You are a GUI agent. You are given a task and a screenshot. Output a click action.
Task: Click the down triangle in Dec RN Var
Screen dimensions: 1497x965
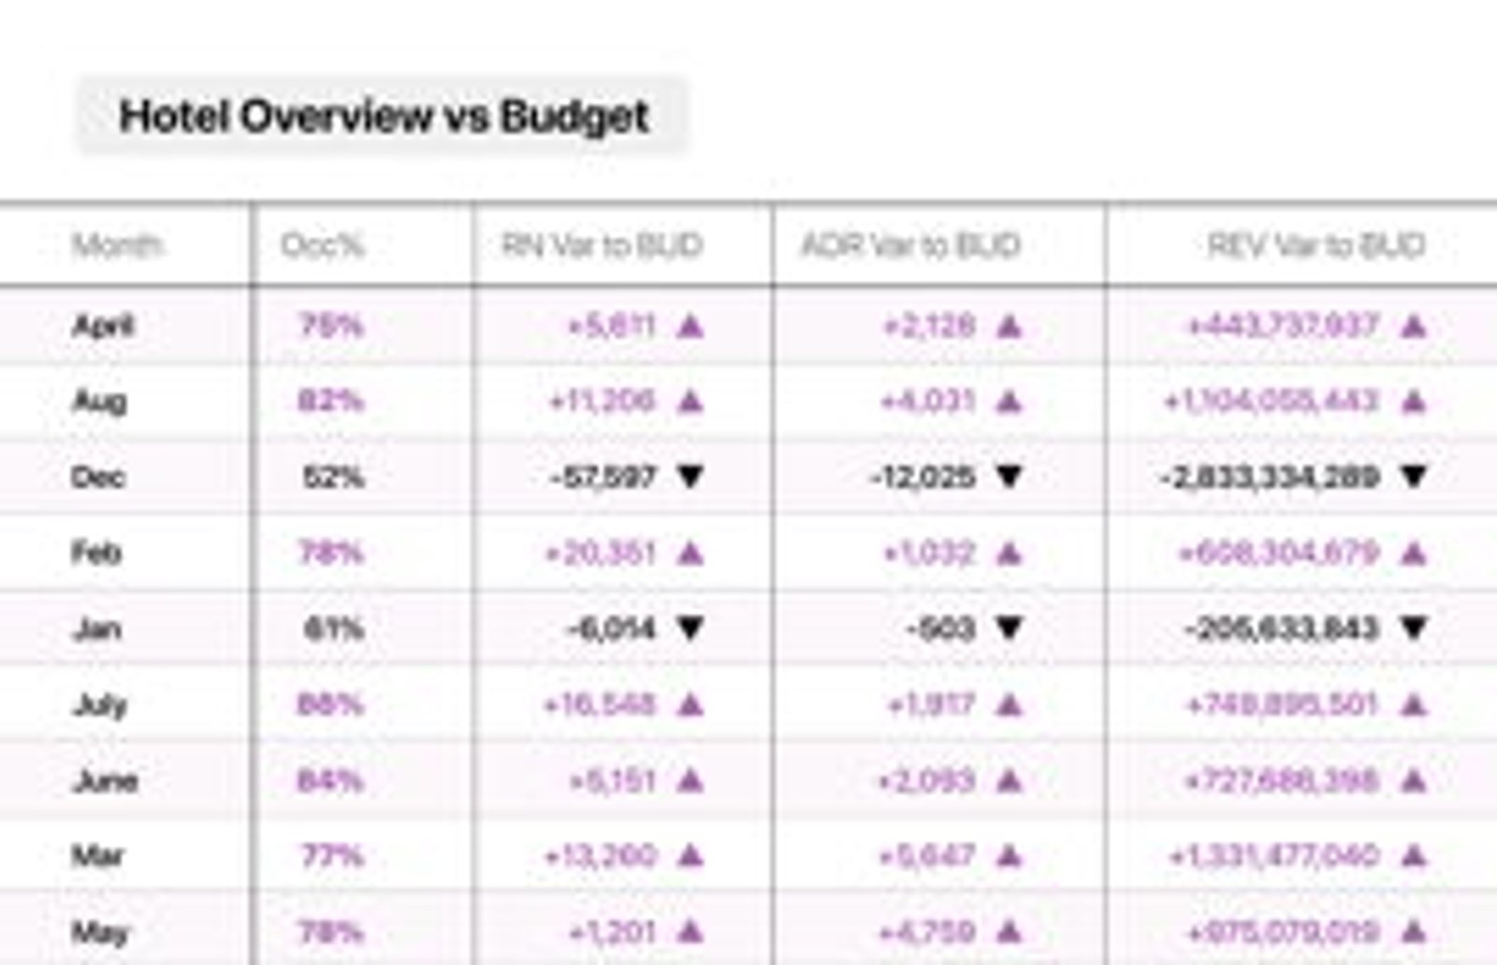[x=690, y=477]
